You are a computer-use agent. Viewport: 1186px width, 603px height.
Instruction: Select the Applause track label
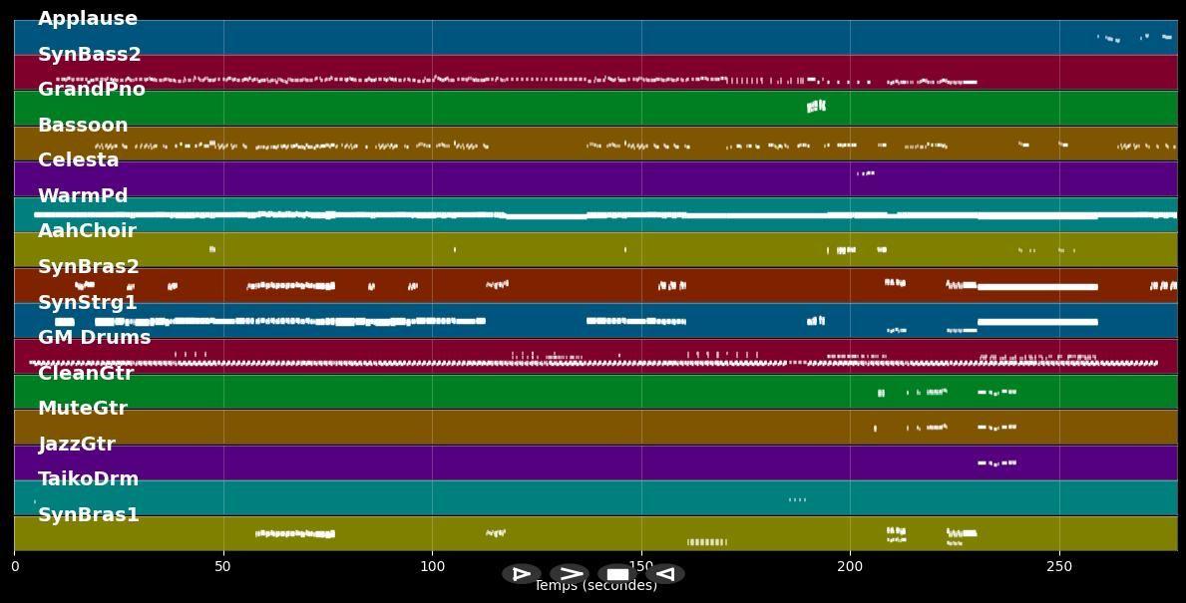coord(88,19)
